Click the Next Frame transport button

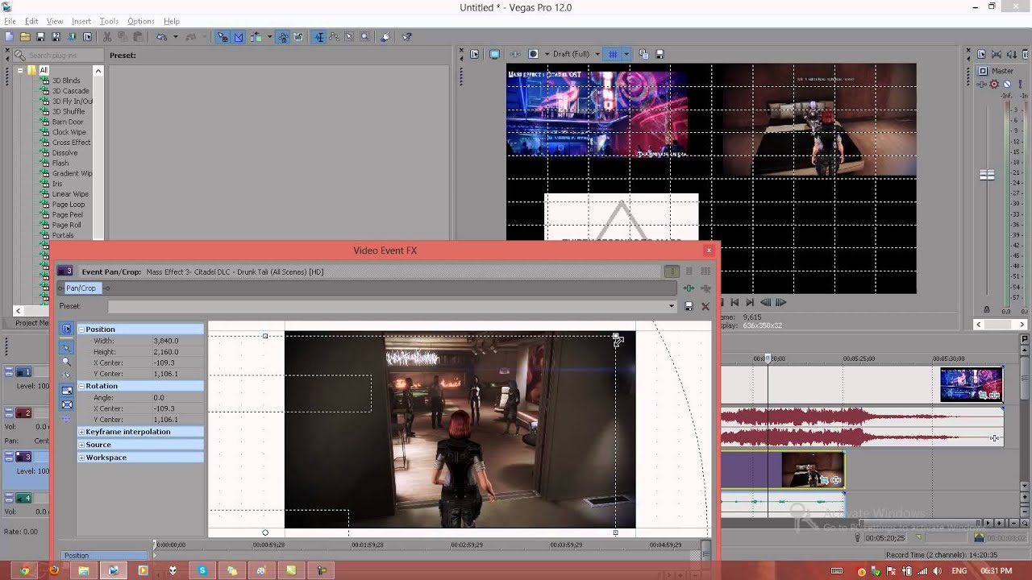(780, 303)
